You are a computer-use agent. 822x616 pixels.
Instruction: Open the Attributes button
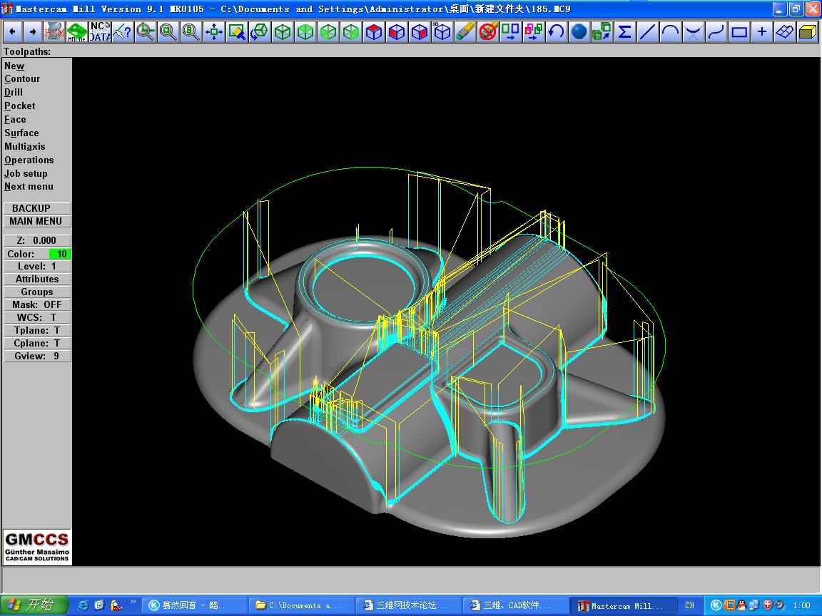[37, 279]
